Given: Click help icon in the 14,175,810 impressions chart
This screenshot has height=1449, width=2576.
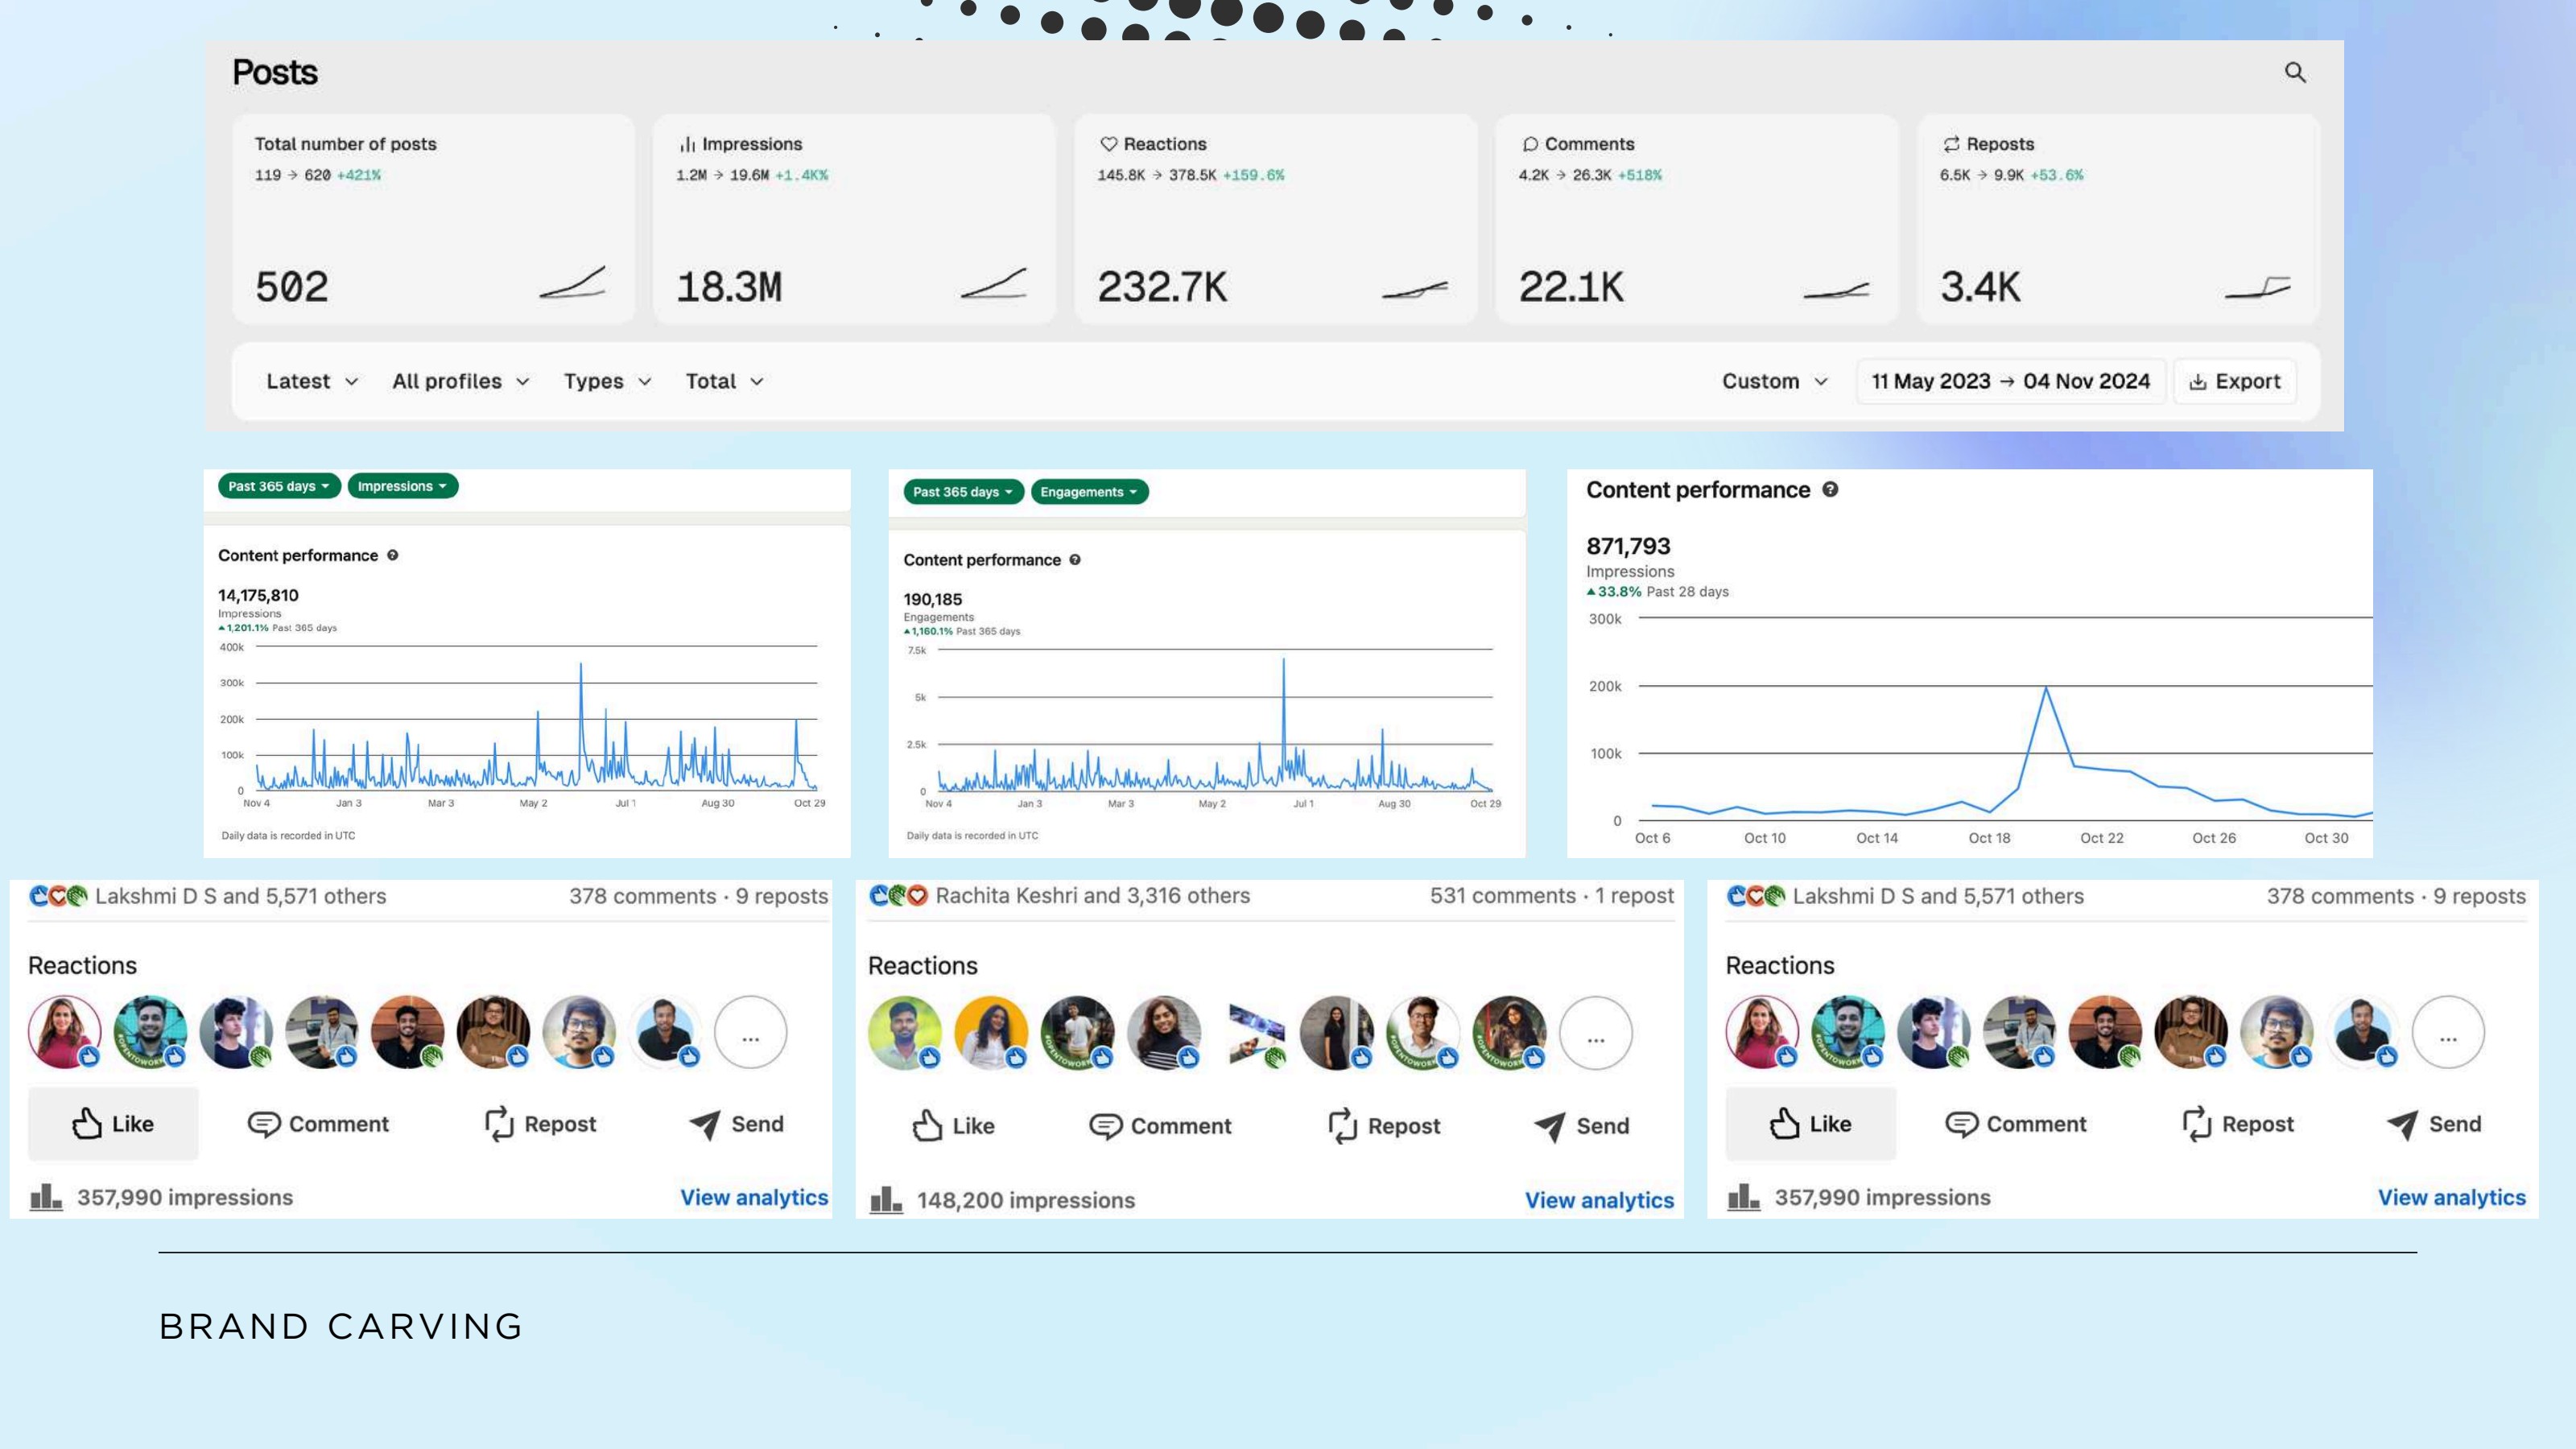Looking at the screenshot, I should point(393,555).
